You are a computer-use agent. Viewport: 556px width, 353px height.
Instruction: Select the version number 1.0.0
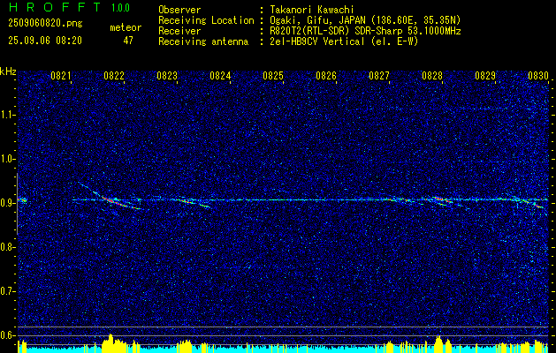point(120,8)
